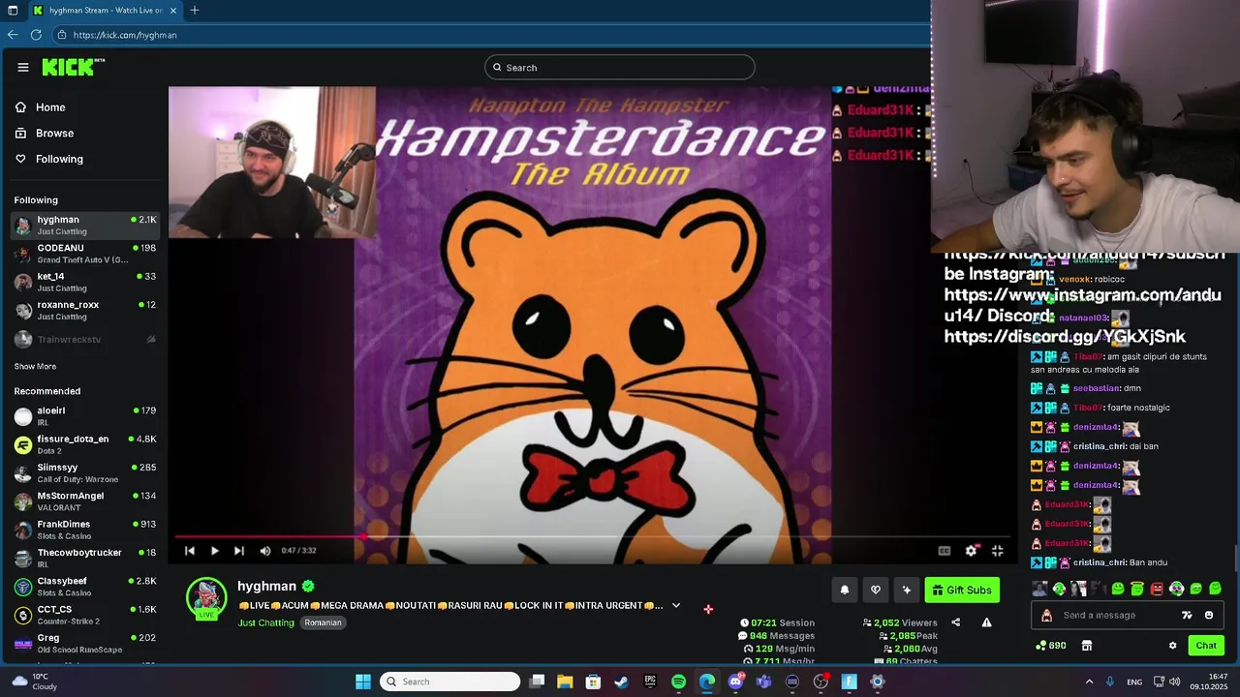
Task: Unfollow hyghman with broken heart button
Action: [875, 590]
